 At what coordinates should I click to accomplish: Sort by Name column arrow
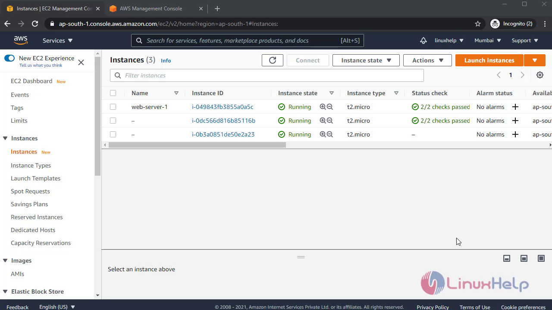(x=176, y=93)
